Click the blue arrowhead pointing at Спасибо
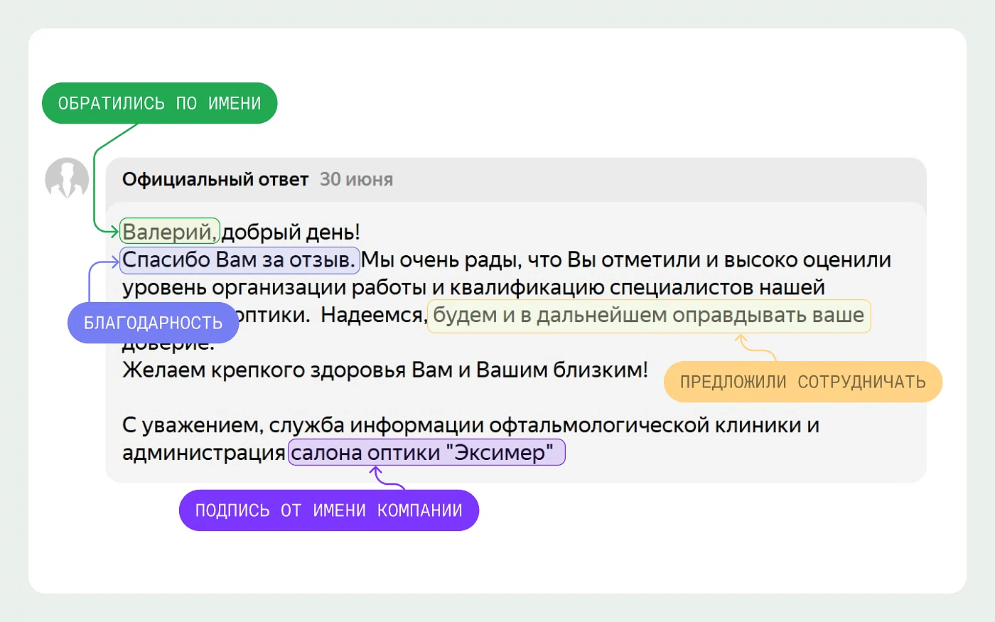The width and height of the screenshot is (995, 622). click(114, 263)
